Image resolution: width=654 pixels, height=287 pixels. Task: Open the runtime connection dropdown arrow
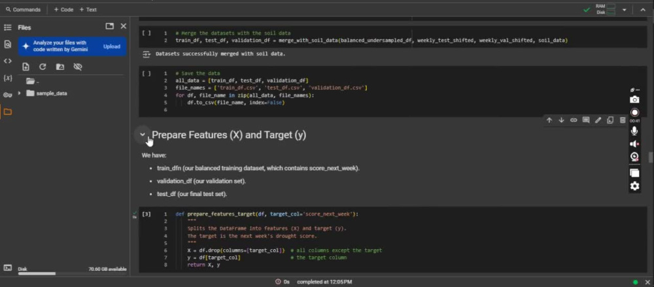[625, 10]
